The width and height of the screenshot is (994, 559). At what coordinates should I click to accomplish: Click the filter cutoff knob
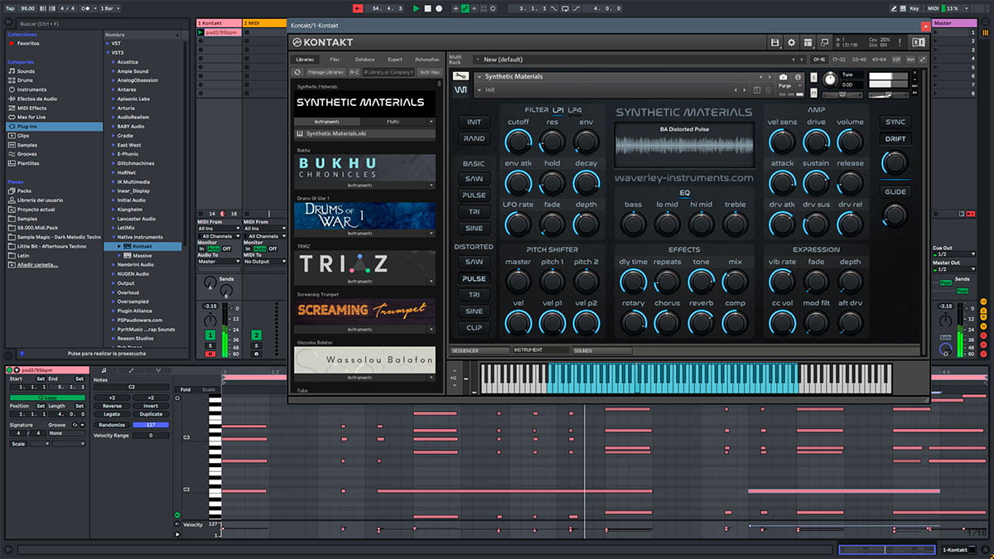click(518, 142)
